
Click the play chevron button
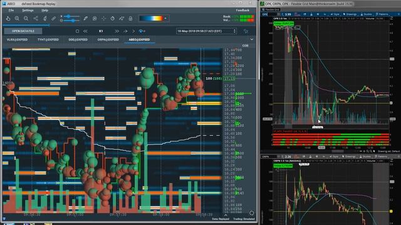click(133, 31)
